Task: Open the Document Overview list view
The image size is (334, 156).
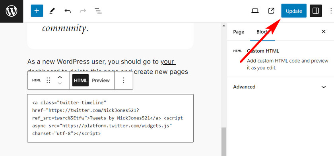Action: point(98,11)
